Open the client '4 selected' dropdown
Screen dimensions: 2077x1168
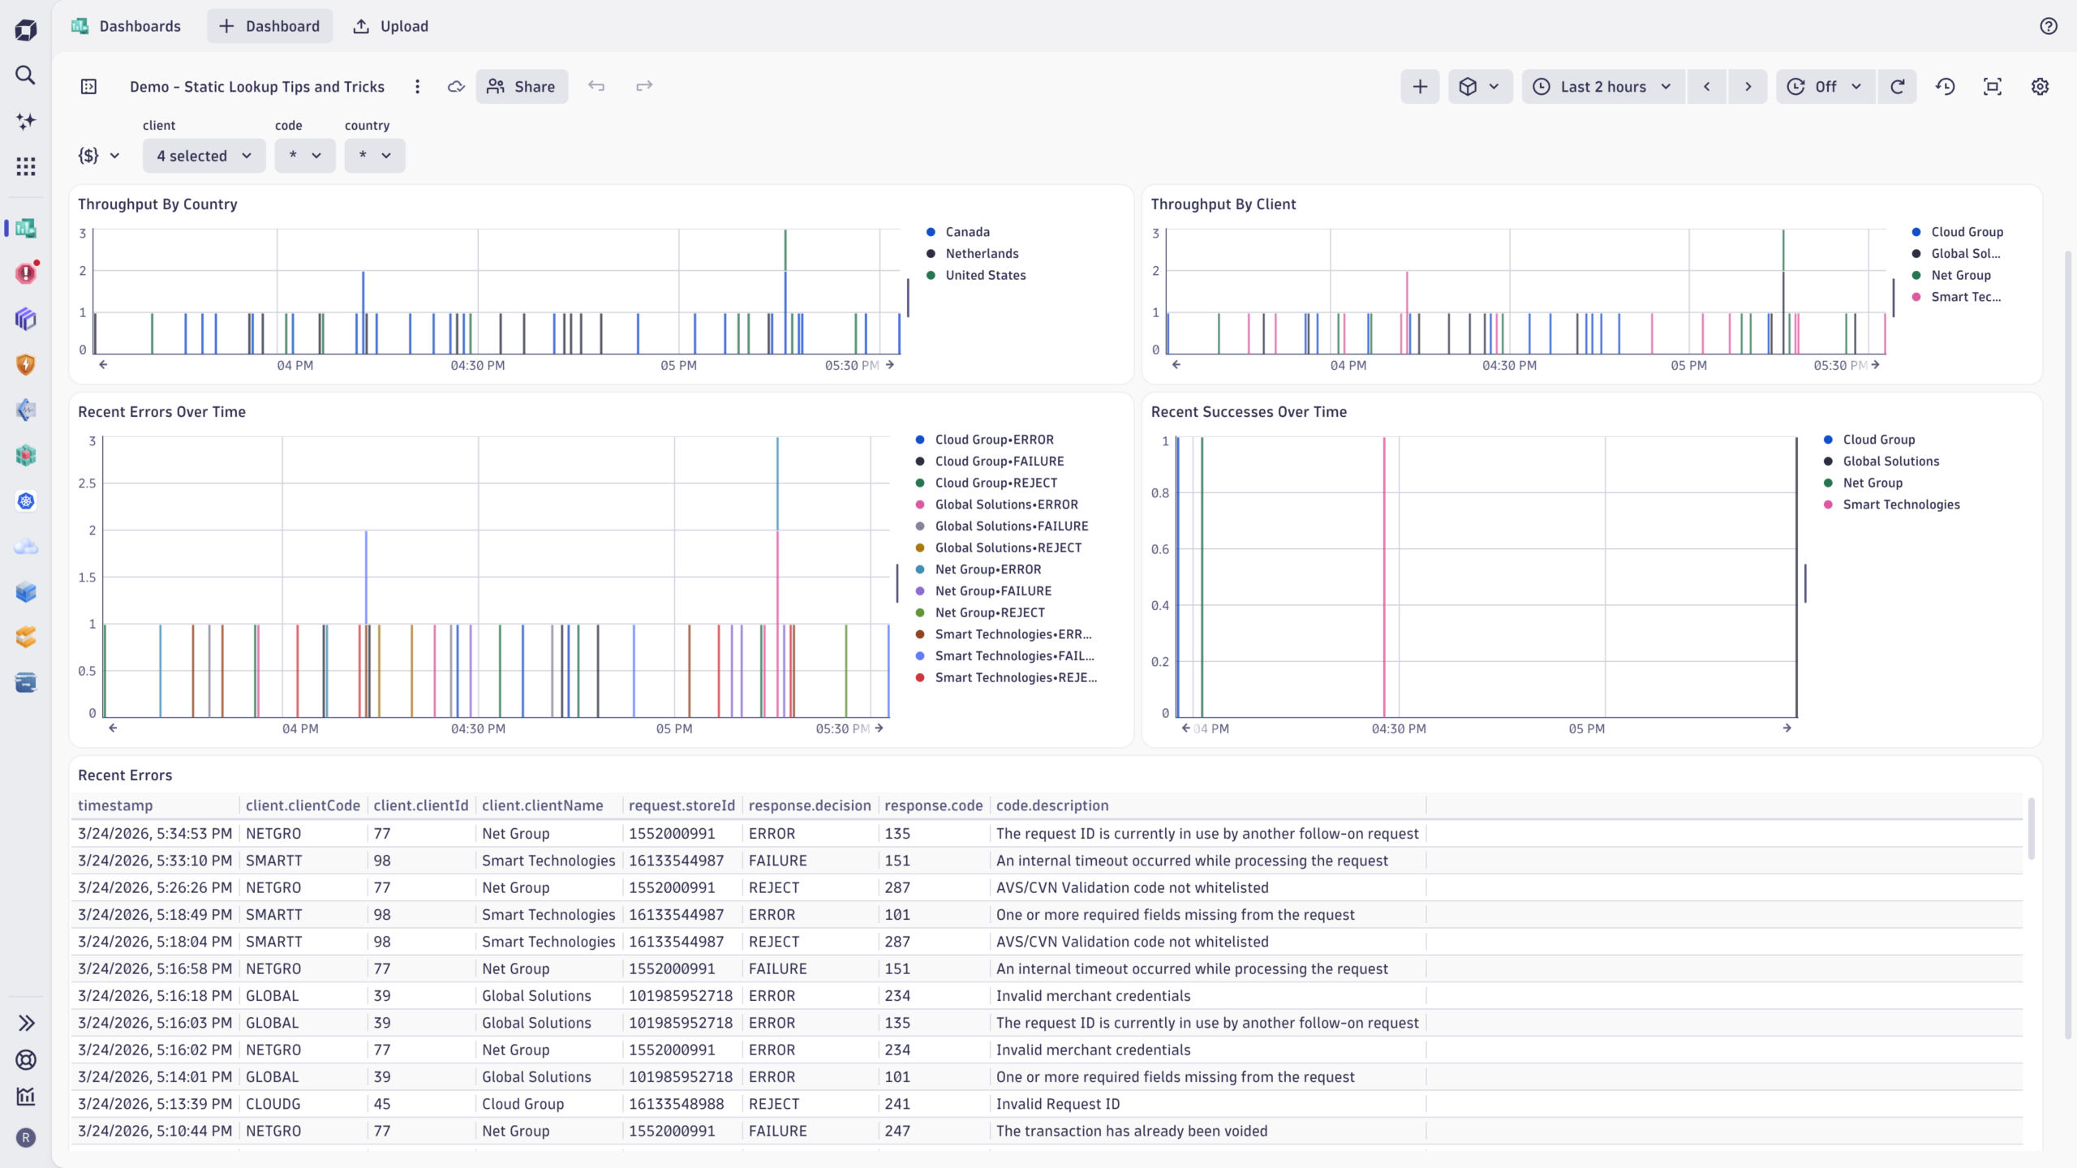coord(203,155)
